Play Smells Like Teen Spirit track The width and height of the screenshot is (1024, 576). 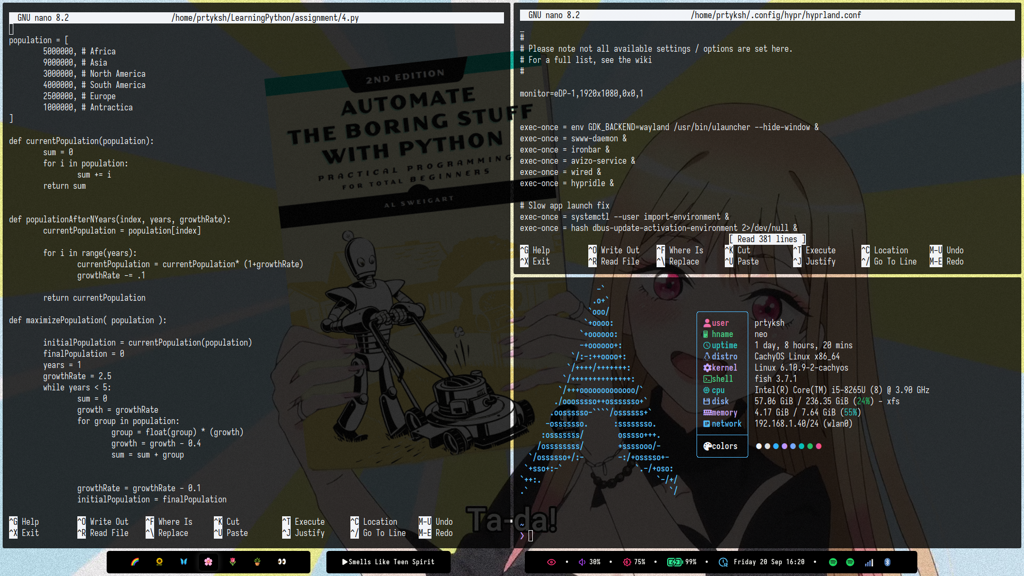click(388, 562)
